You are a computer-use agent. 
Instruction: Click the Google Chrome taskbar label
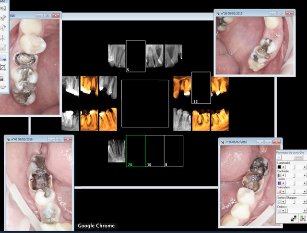[x=95, y=226]
